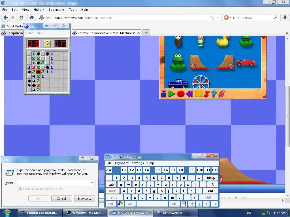This screenshot has width=290, height=217.
Task: Open the On-Screen Keyboard Keyboard menu
Action: [x=122, y=163]
